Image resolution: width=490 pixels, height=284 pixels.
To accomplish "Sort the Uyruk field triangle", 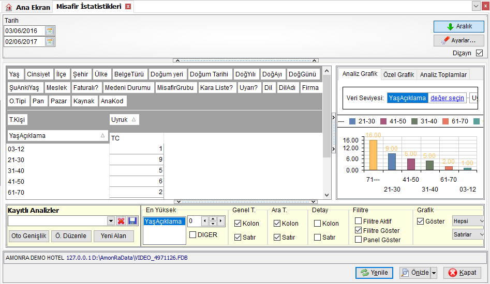I will 133,119.
